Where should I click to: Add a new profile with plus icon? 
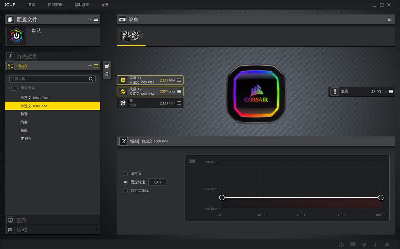click(x=90, y=19)
